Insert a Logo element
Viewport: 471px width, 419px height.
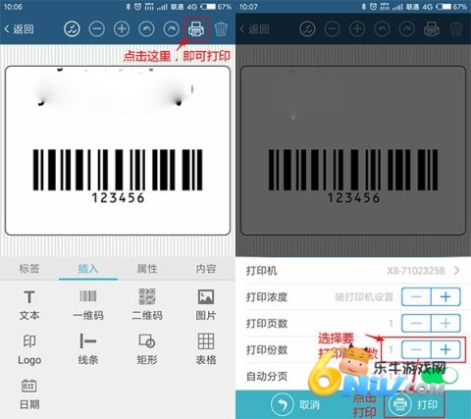click(29, 349)
